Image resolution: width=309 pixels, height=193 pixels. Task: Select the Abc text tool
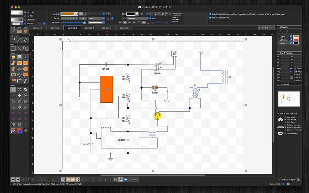(19, 69)
